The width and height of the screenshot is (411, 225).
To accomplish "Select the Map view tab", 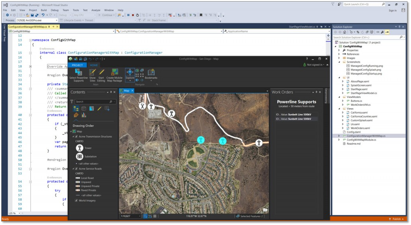I will point(126,90).
